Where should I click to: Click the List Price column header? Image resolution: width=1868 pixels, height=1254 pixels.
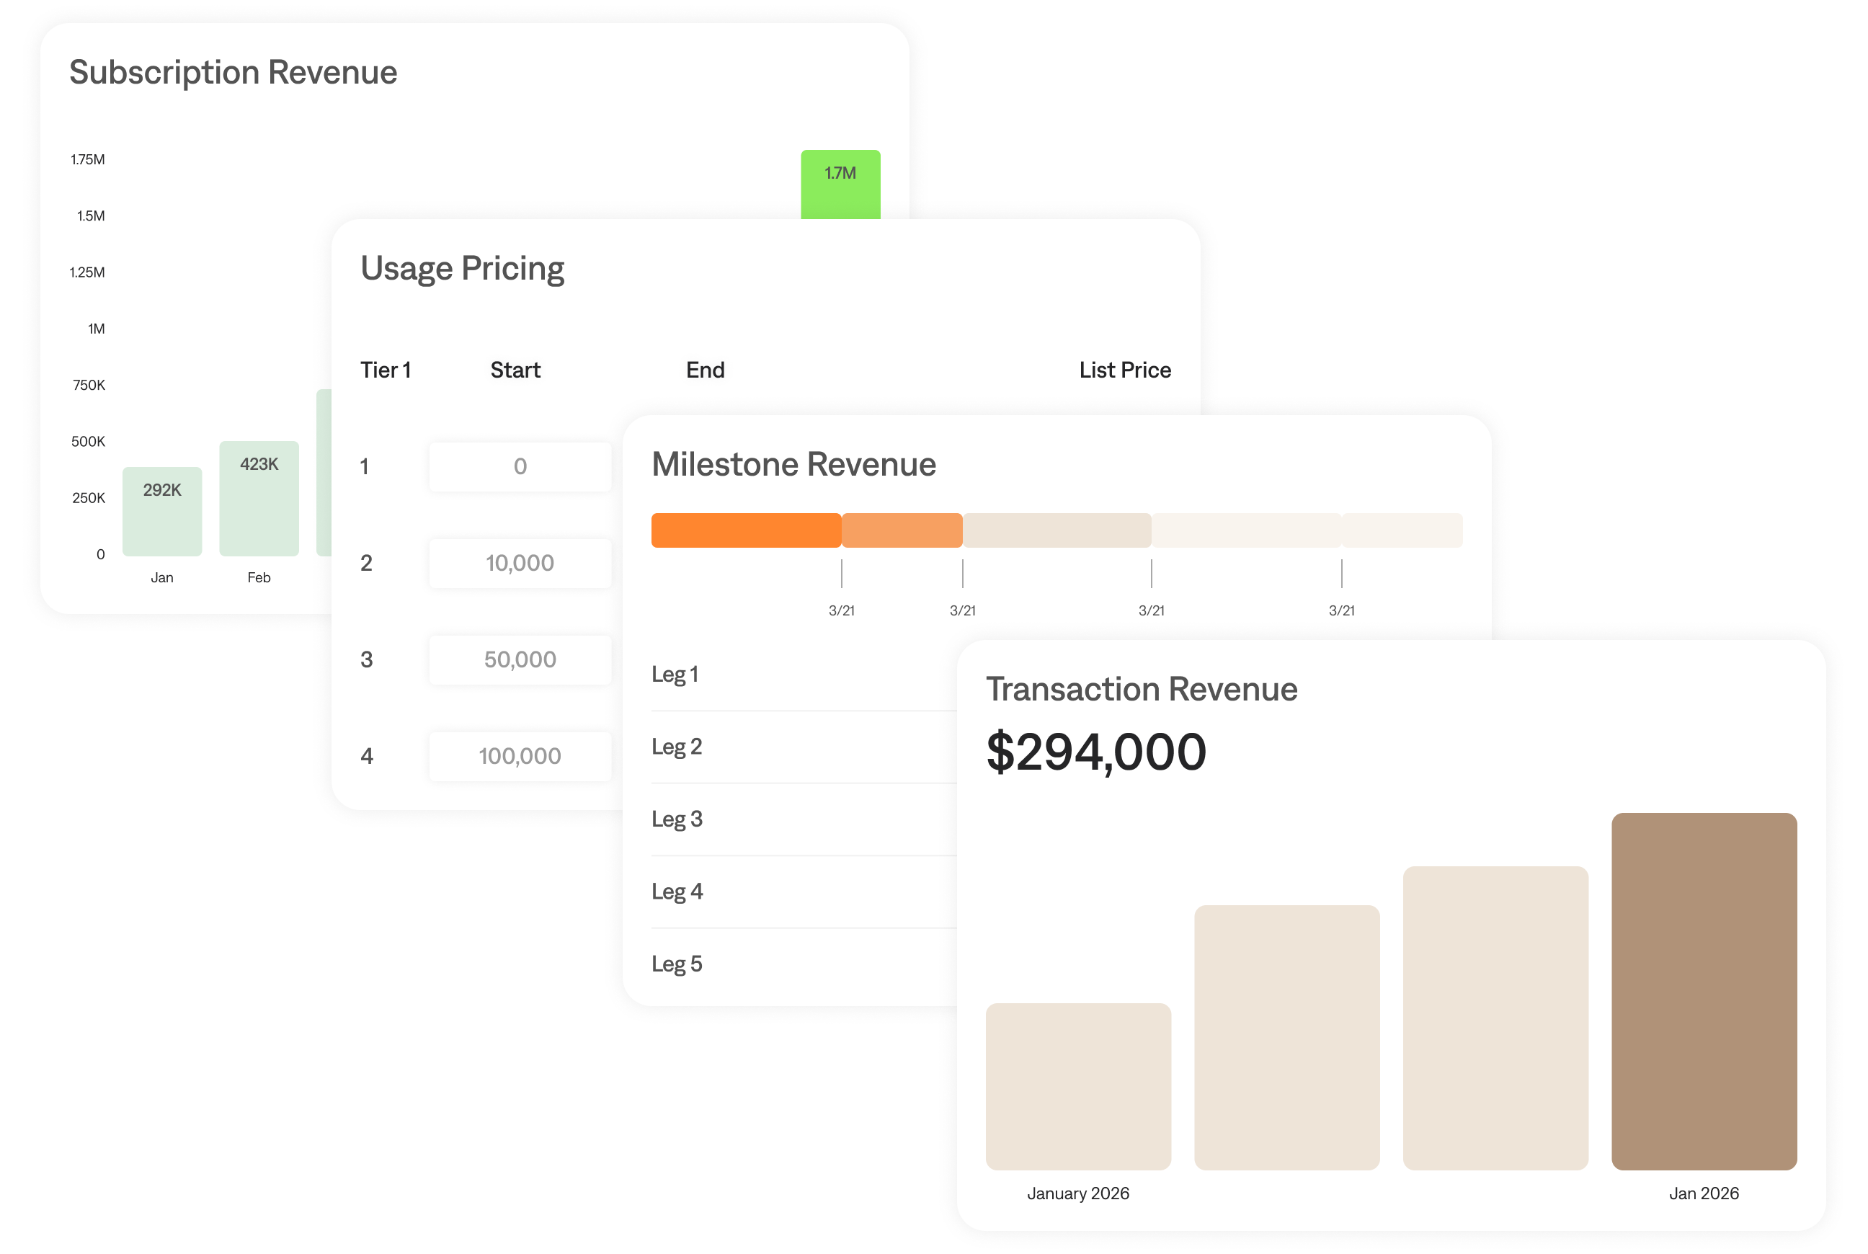pyautogui.click(x=1124, y=370)
